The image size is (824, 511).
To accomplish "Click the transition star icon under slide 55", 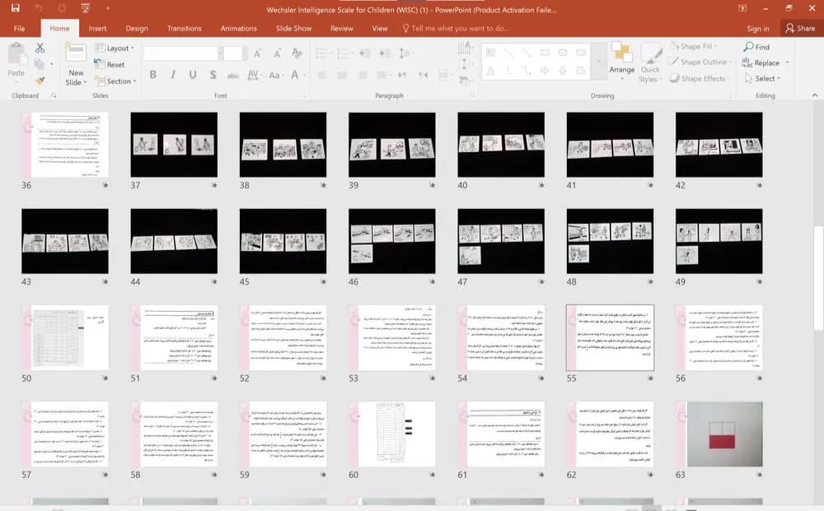I will coord(650,379).
